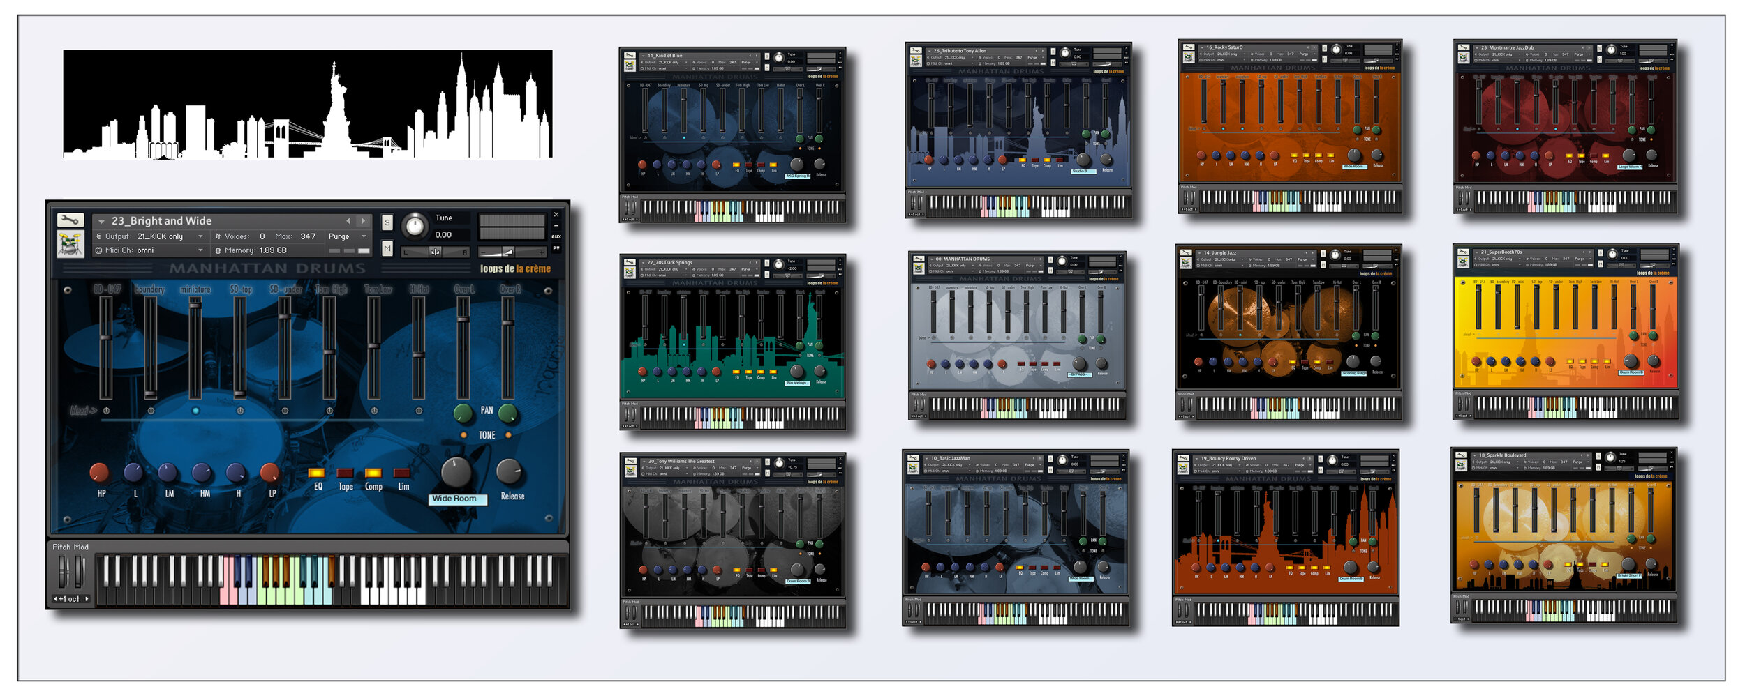Click the HP filter knob
The height and width of the screenshot is (698, 1745).
tap(100, 473)
